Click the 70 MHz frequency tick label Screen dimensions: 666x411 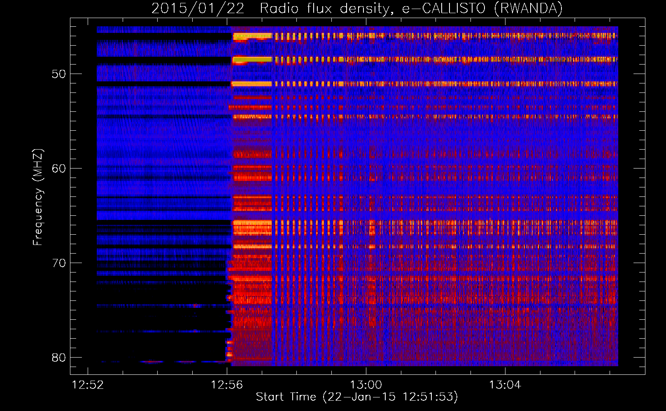pos(59,263)
